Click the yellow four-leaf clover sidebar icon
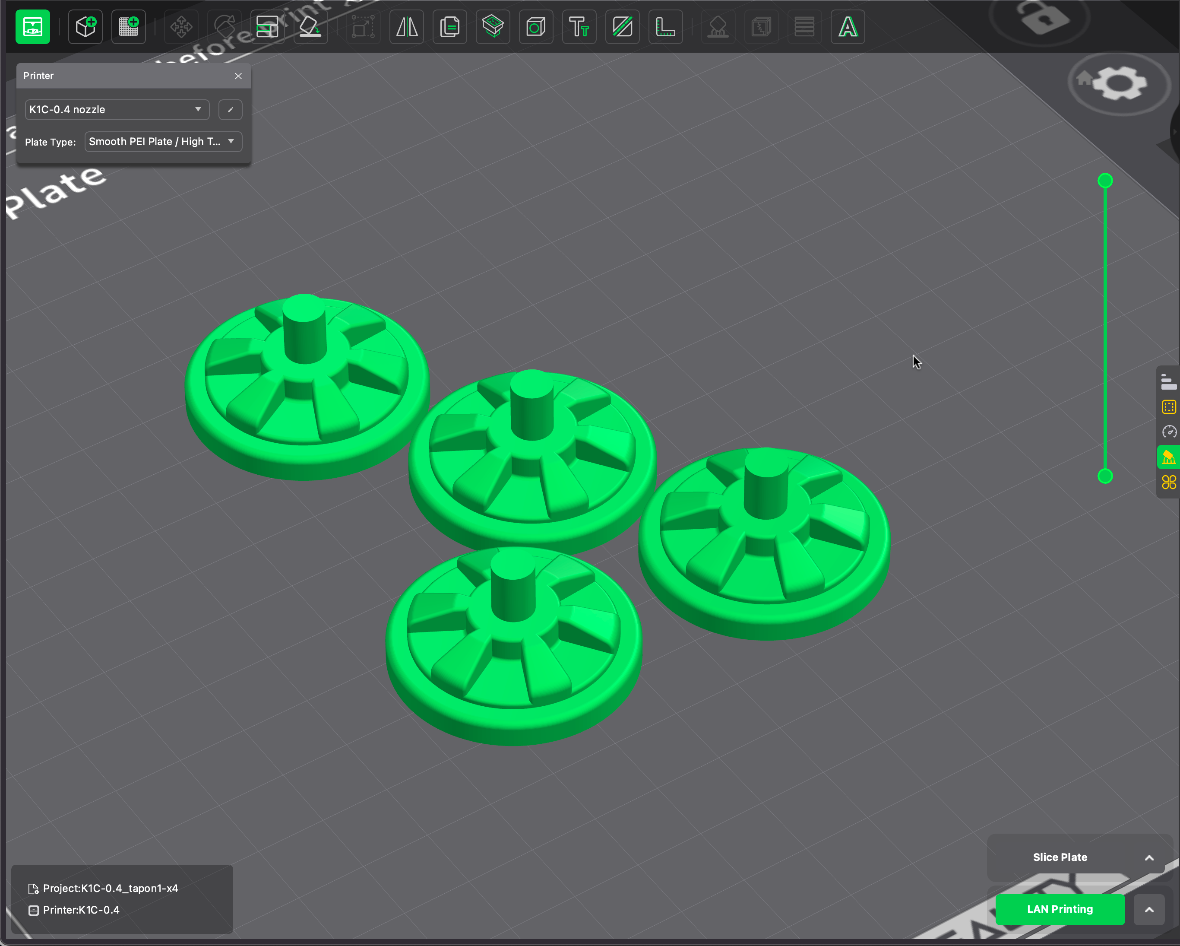The height and width of the screenshot is (946, 1180). [x=1168, y=483]
